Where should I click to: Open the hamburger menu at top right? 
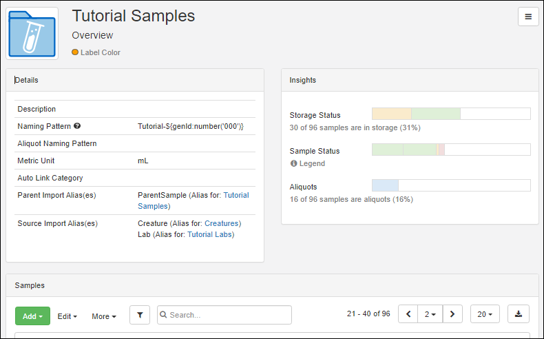(x=528, y=17)
